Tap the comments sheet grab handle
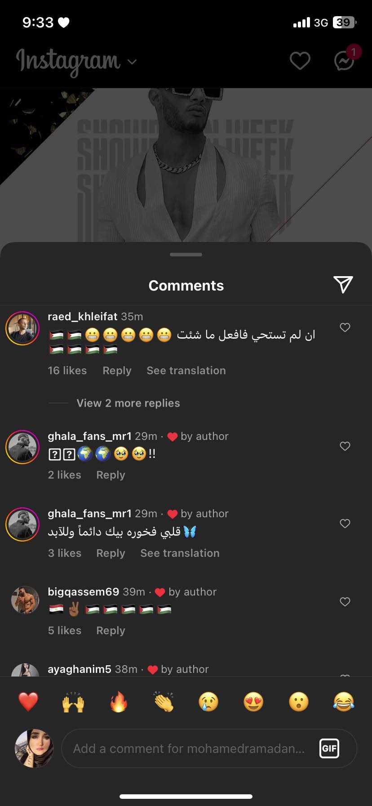The height and width of the screenshot is (806, 372). pyautogui.click(x=186, y=255)
